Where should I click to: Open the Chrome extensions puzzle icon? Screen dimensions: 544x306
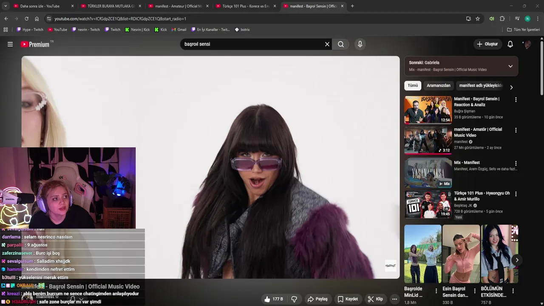[x=502, y=19]
